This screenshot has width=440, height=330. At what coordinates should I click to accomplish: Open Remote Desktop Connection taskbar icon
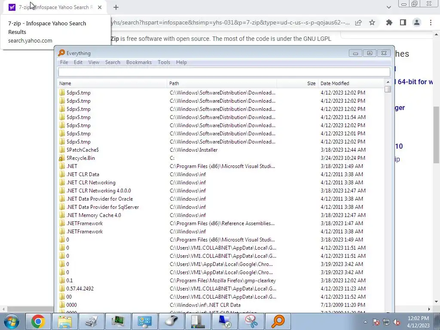click(225, 321)
